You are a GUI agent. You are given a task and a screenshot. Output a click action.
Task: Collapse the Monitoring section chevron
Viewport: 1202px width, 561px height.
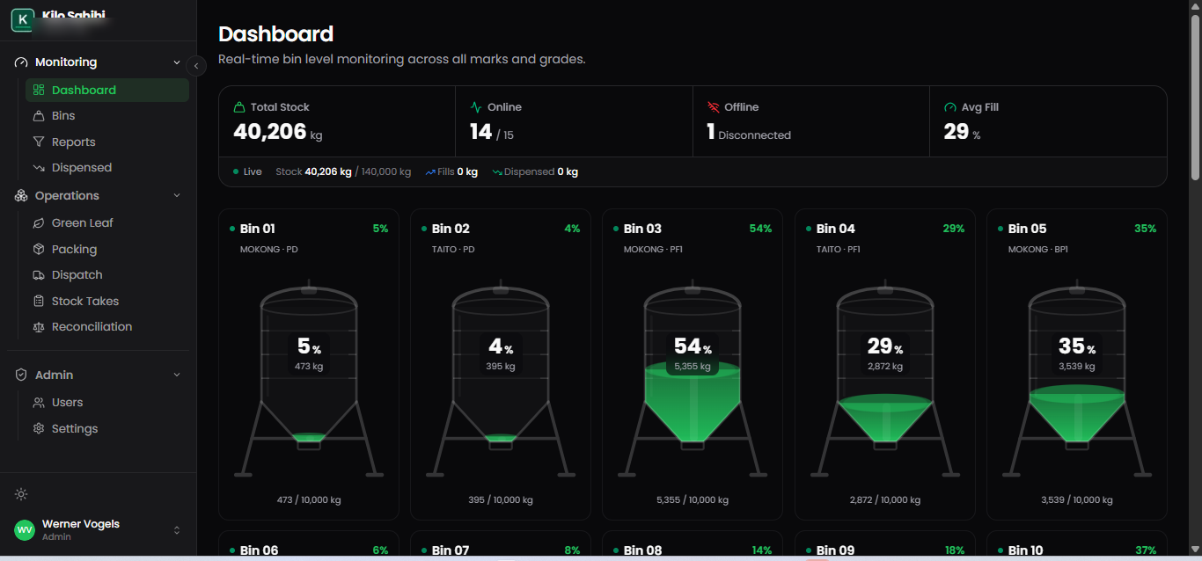[x=177, y=63]
